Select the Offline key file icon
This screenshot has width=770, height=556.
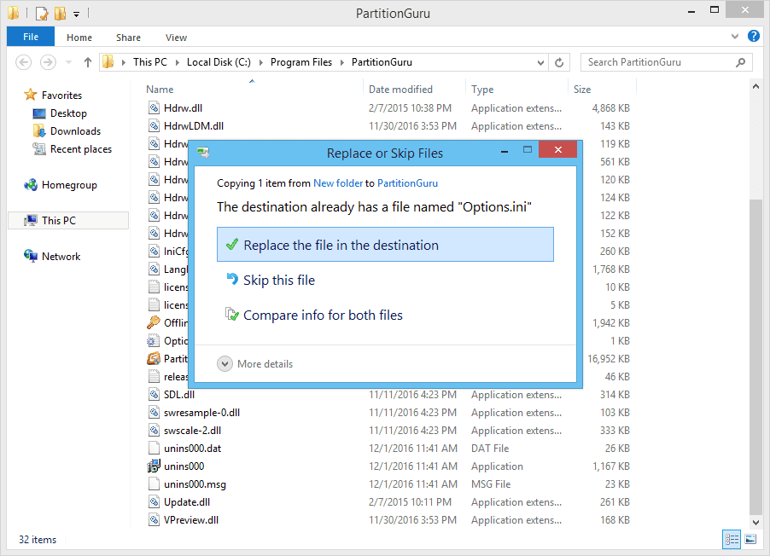pyautogui.click(x=154, y=323)
